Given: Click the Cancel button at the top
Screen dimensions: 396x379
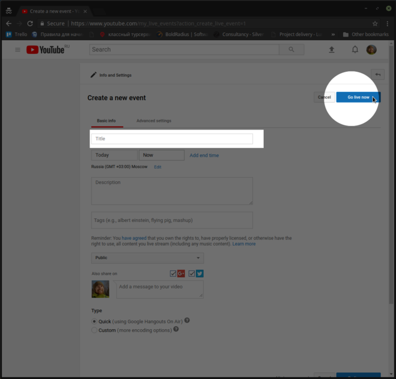Looking at the screenshot, I should 324,97.
